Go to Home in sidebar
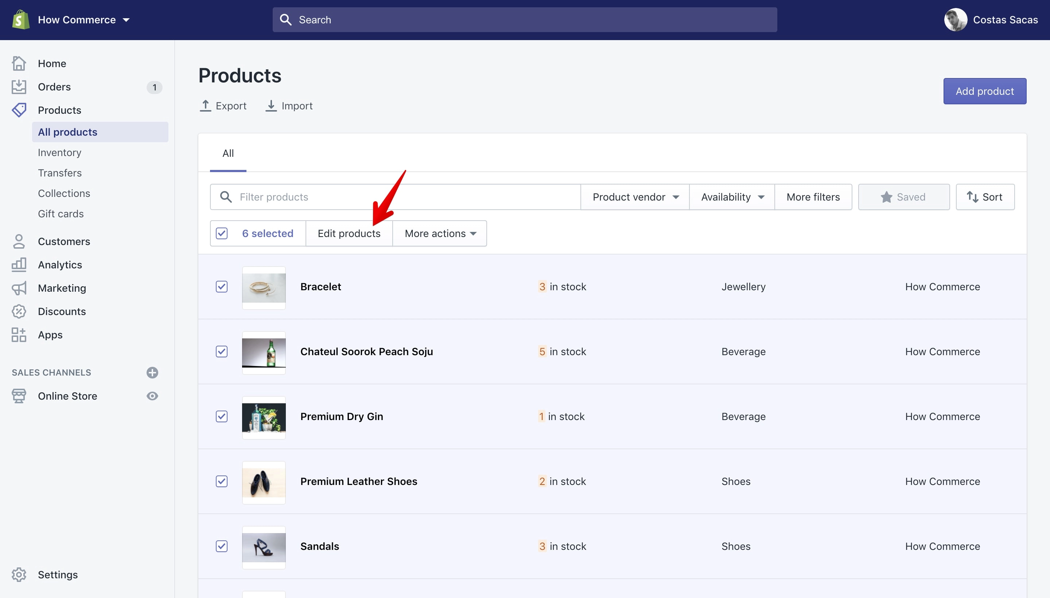Image resolution: width=1050 pixels, height=598 pixels. pyautogui.click(x=52, y=64)
